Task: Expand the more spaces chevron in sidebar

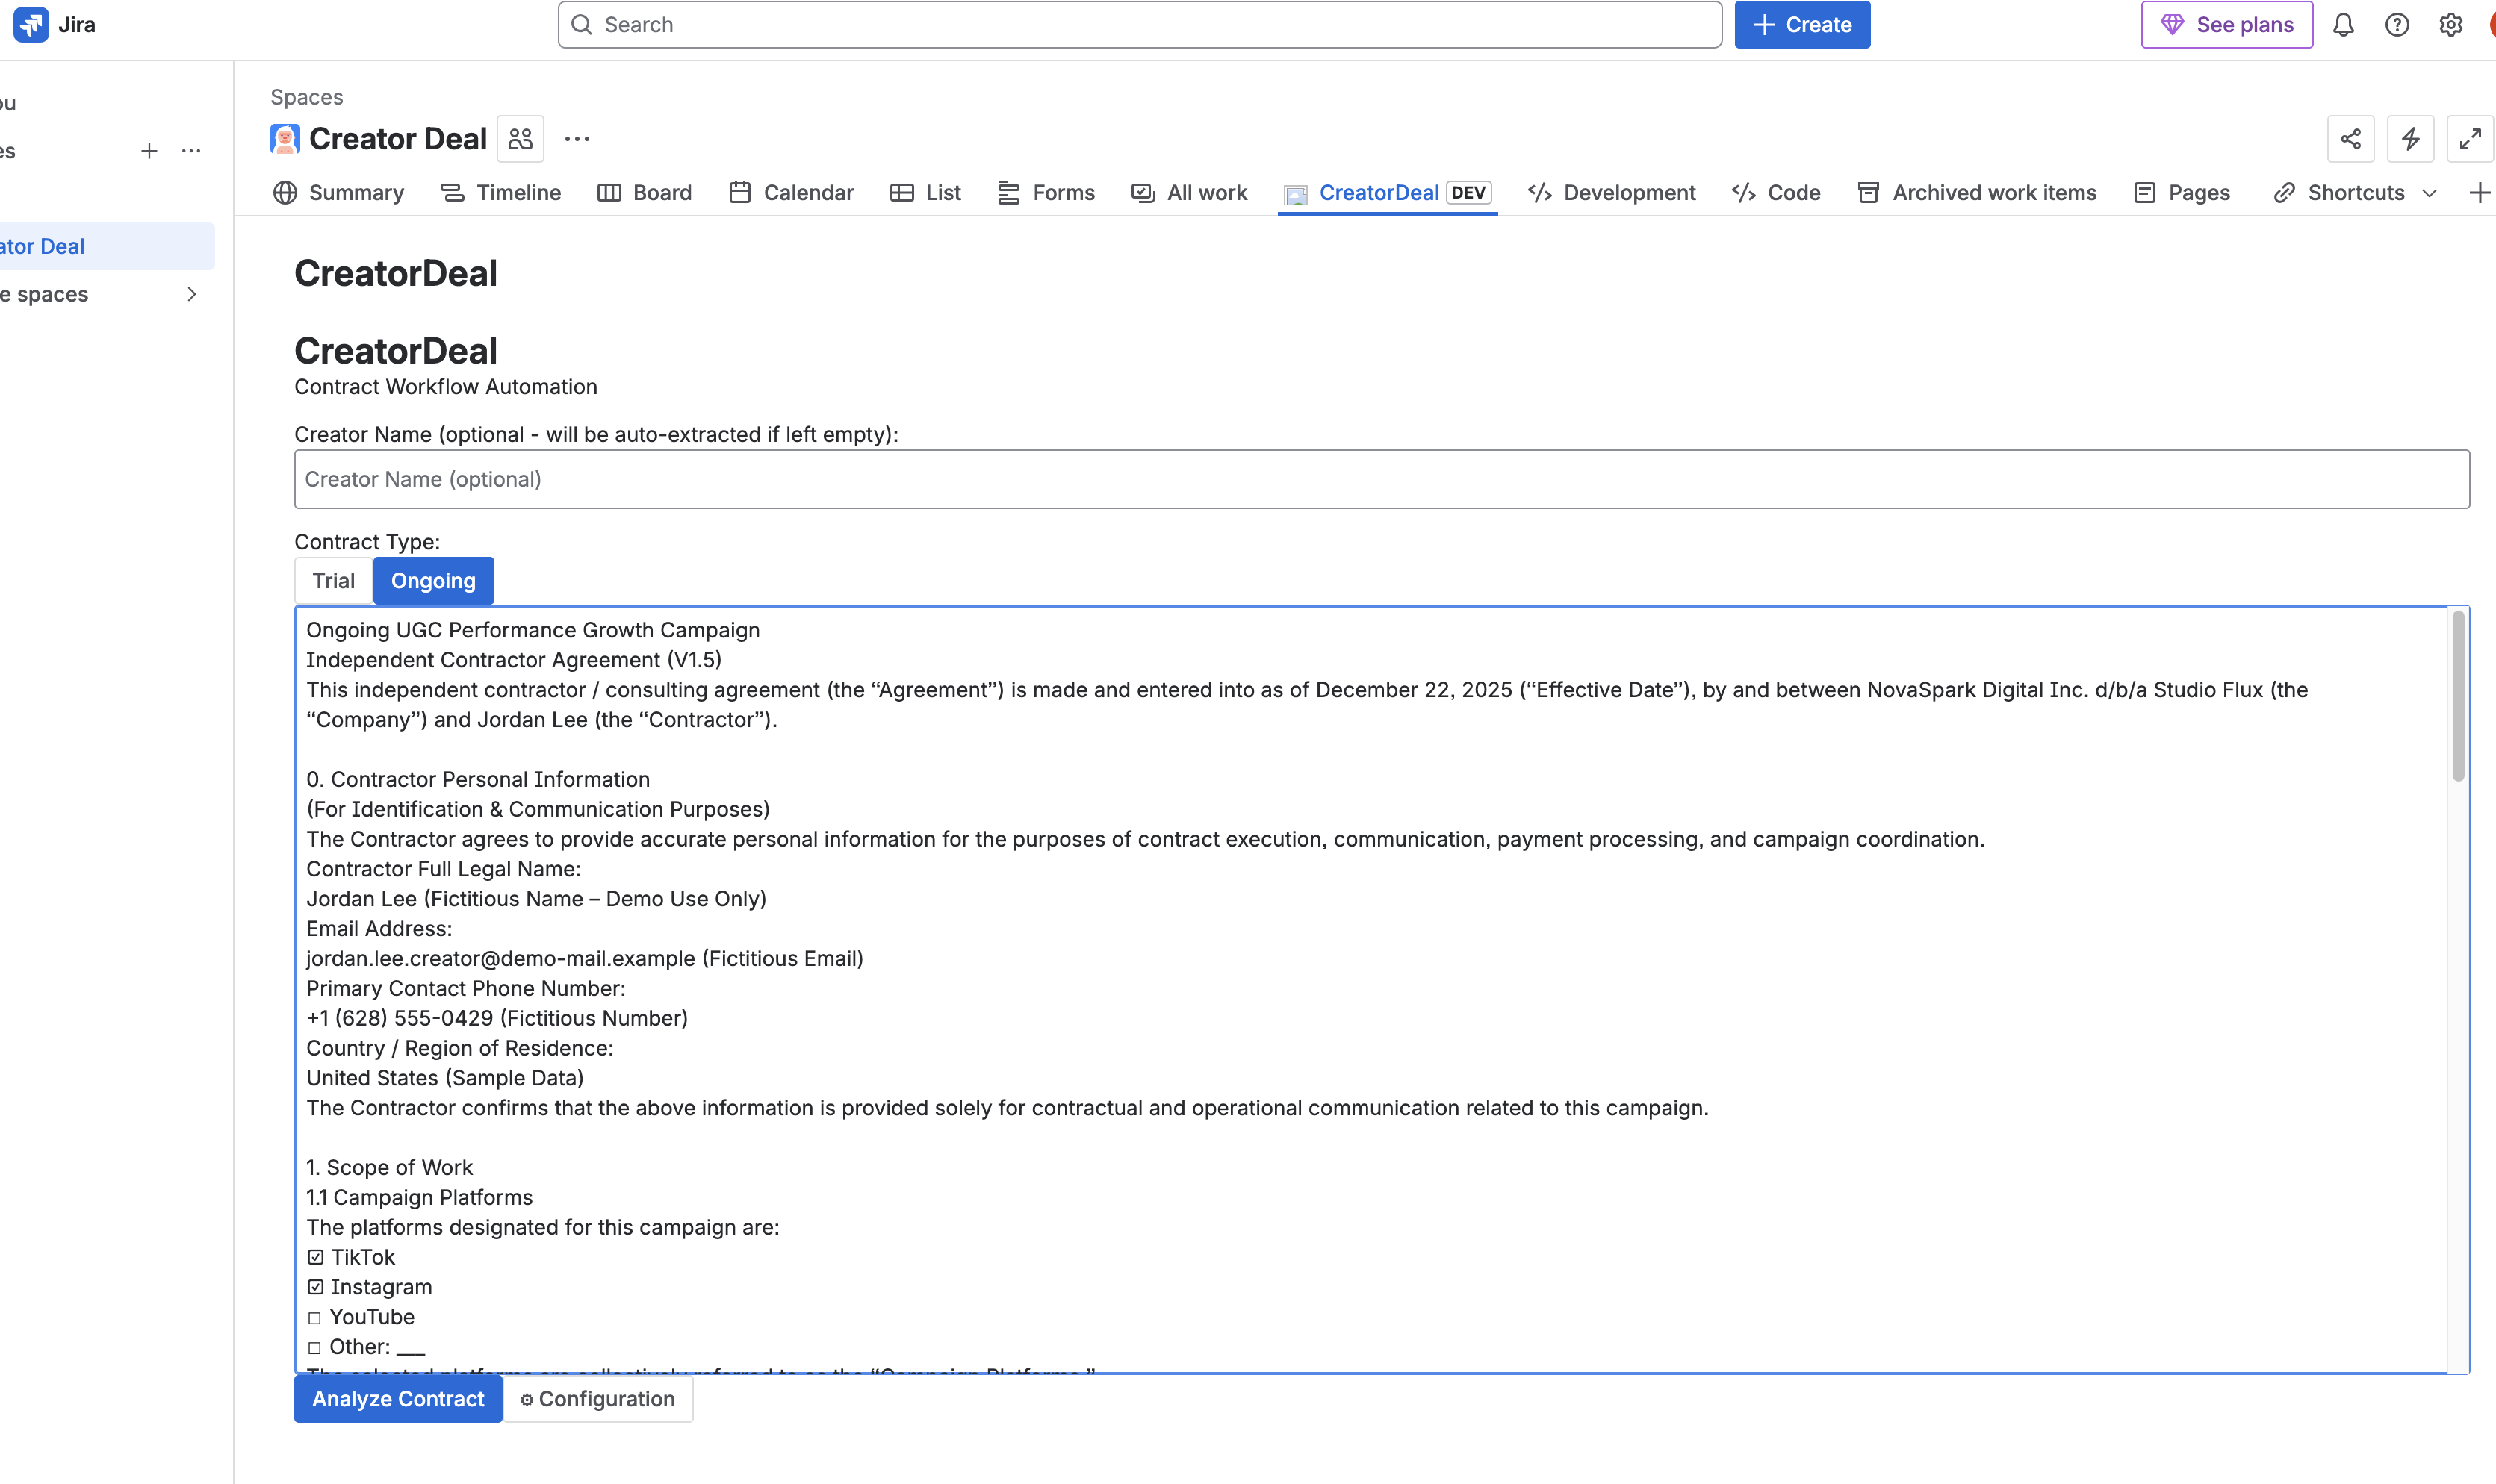Action: point(191,294)
